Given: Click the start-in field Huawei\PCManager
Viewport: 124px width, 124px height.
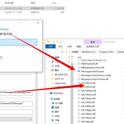Looking at the screenshot, I should 16,104.
